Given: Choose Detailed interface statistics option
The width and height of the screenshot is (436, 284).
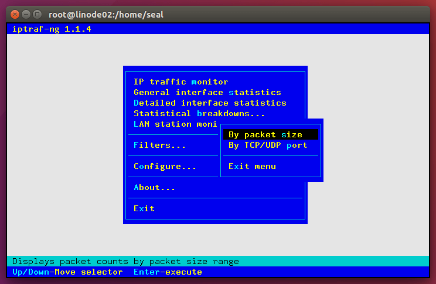Looking at the screenshot, I should [x=210, y=103].
